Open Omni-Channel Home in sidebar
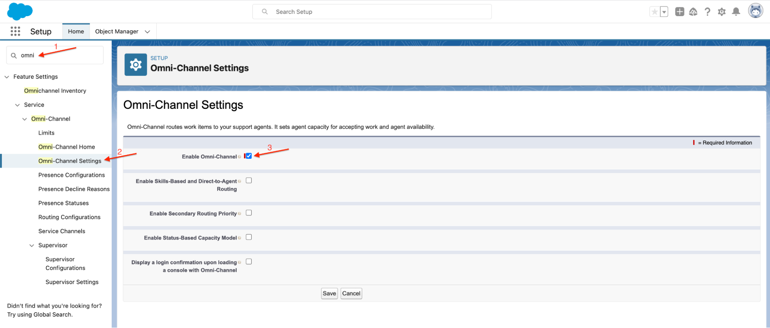The width and height of the screenshot is (770, 328). (67, 147)
